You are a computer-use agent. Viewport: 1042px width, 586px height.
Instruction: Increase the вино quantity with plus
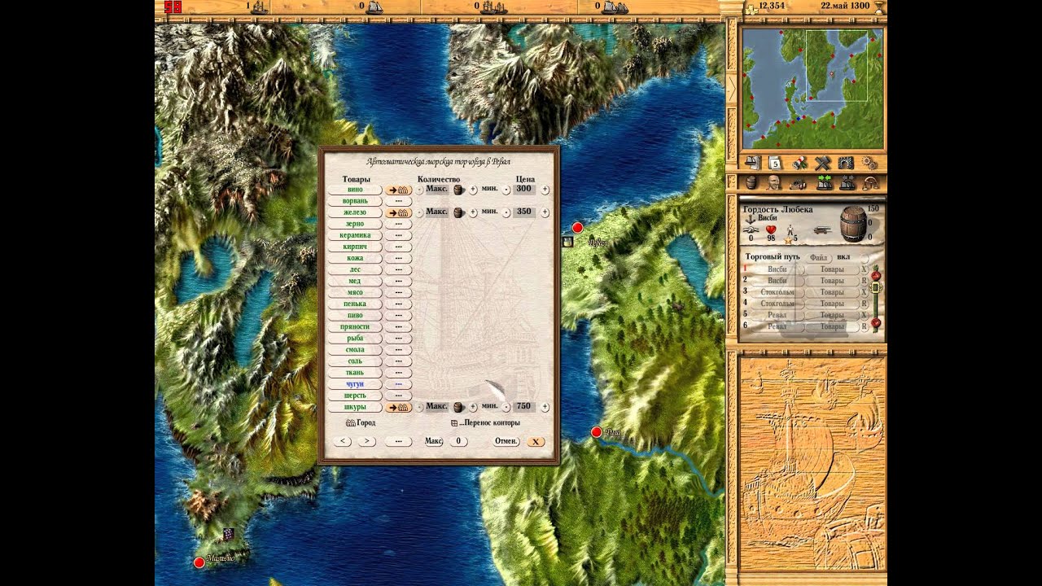[x=473, y=190]
